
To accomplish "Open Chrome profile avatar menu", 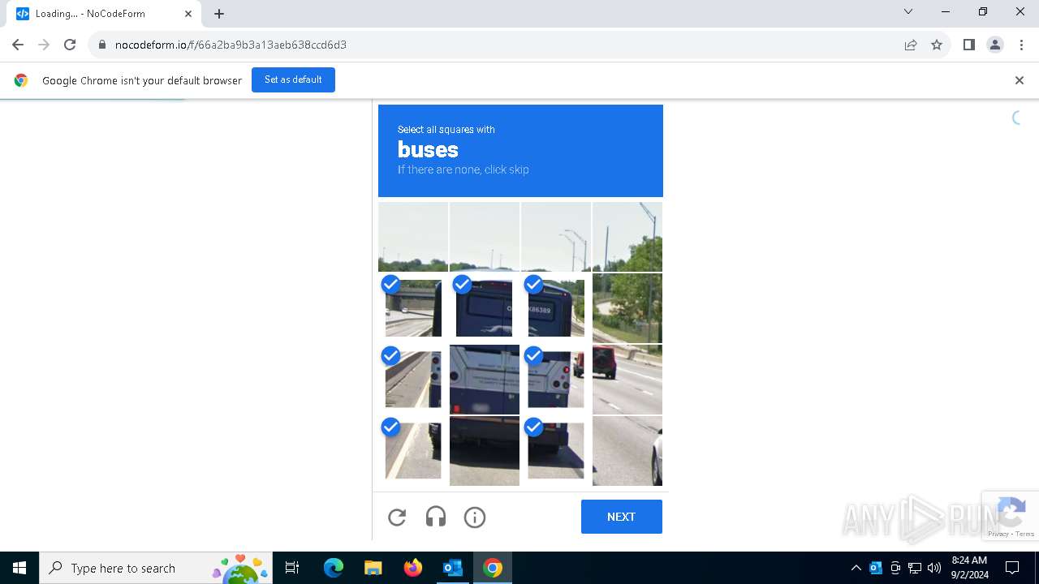I will pos(995,45).
